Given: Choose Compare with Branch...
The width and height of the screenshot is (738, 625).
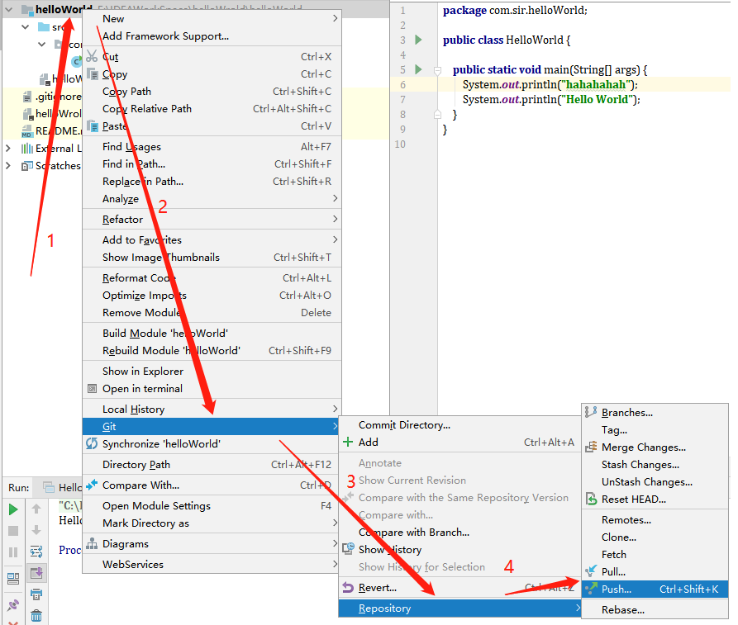Looking at the screenshot, I should 459,532.
